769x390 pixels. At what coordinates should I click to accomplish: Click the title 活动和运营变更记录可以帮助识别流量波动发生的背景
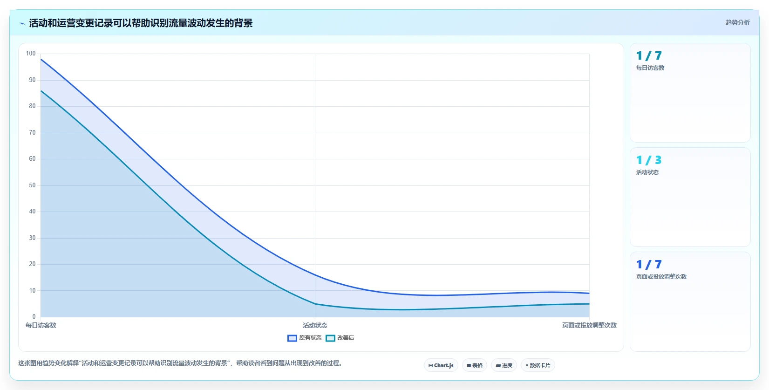[141, 23]
